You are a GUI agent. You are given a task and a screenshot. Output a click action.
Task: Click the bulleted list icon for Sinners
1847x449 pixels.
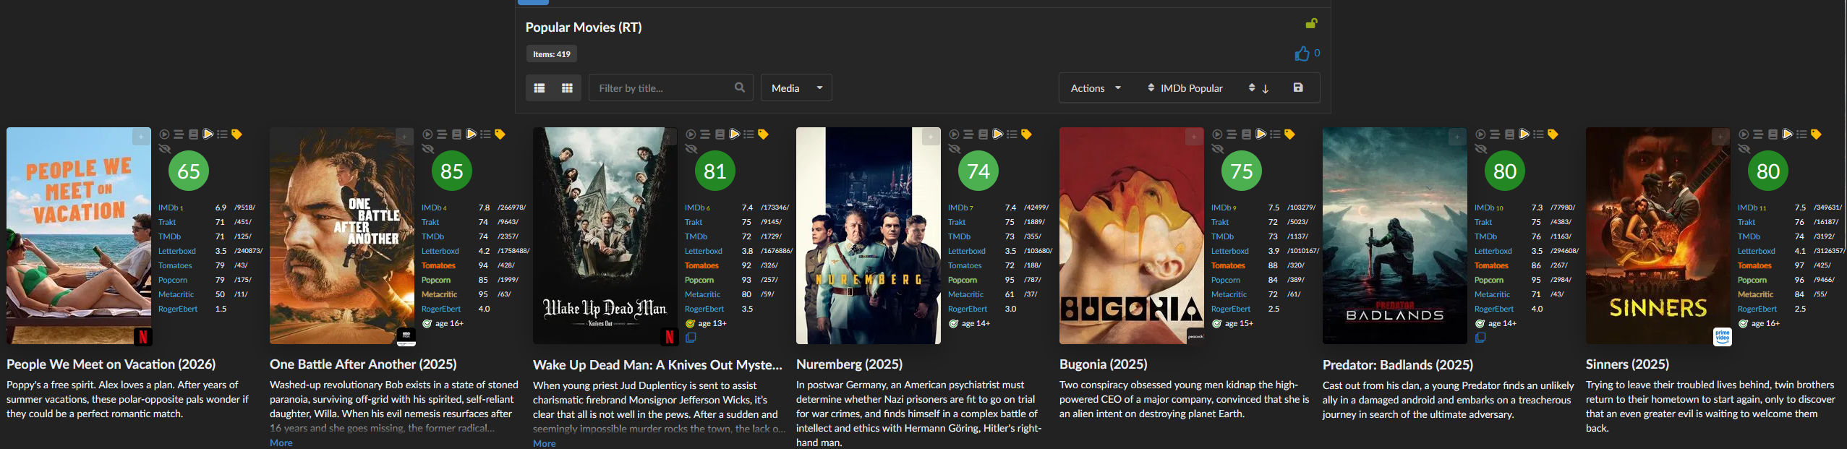tap(1801, 134)
